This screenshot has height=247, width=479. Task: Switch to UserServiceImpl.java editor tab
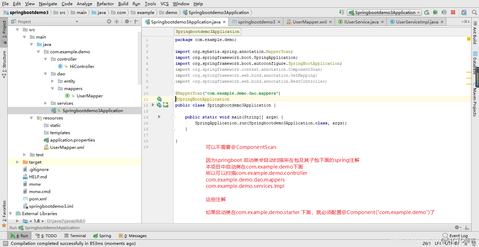pos(417,22)
